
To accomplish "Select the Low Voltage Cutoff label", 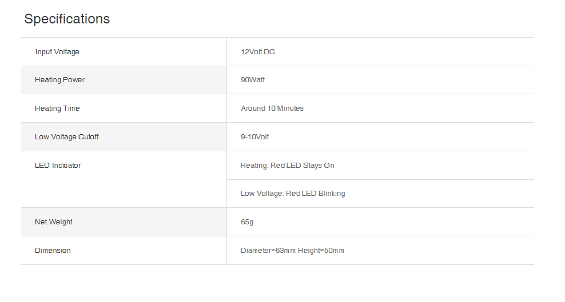I will [x=67, y=137].
